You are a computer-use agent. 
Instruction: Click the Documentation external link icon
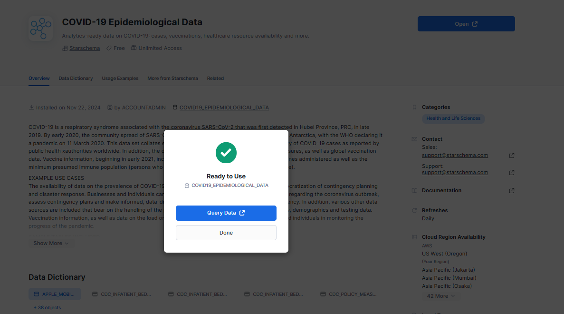coord(512,191)
